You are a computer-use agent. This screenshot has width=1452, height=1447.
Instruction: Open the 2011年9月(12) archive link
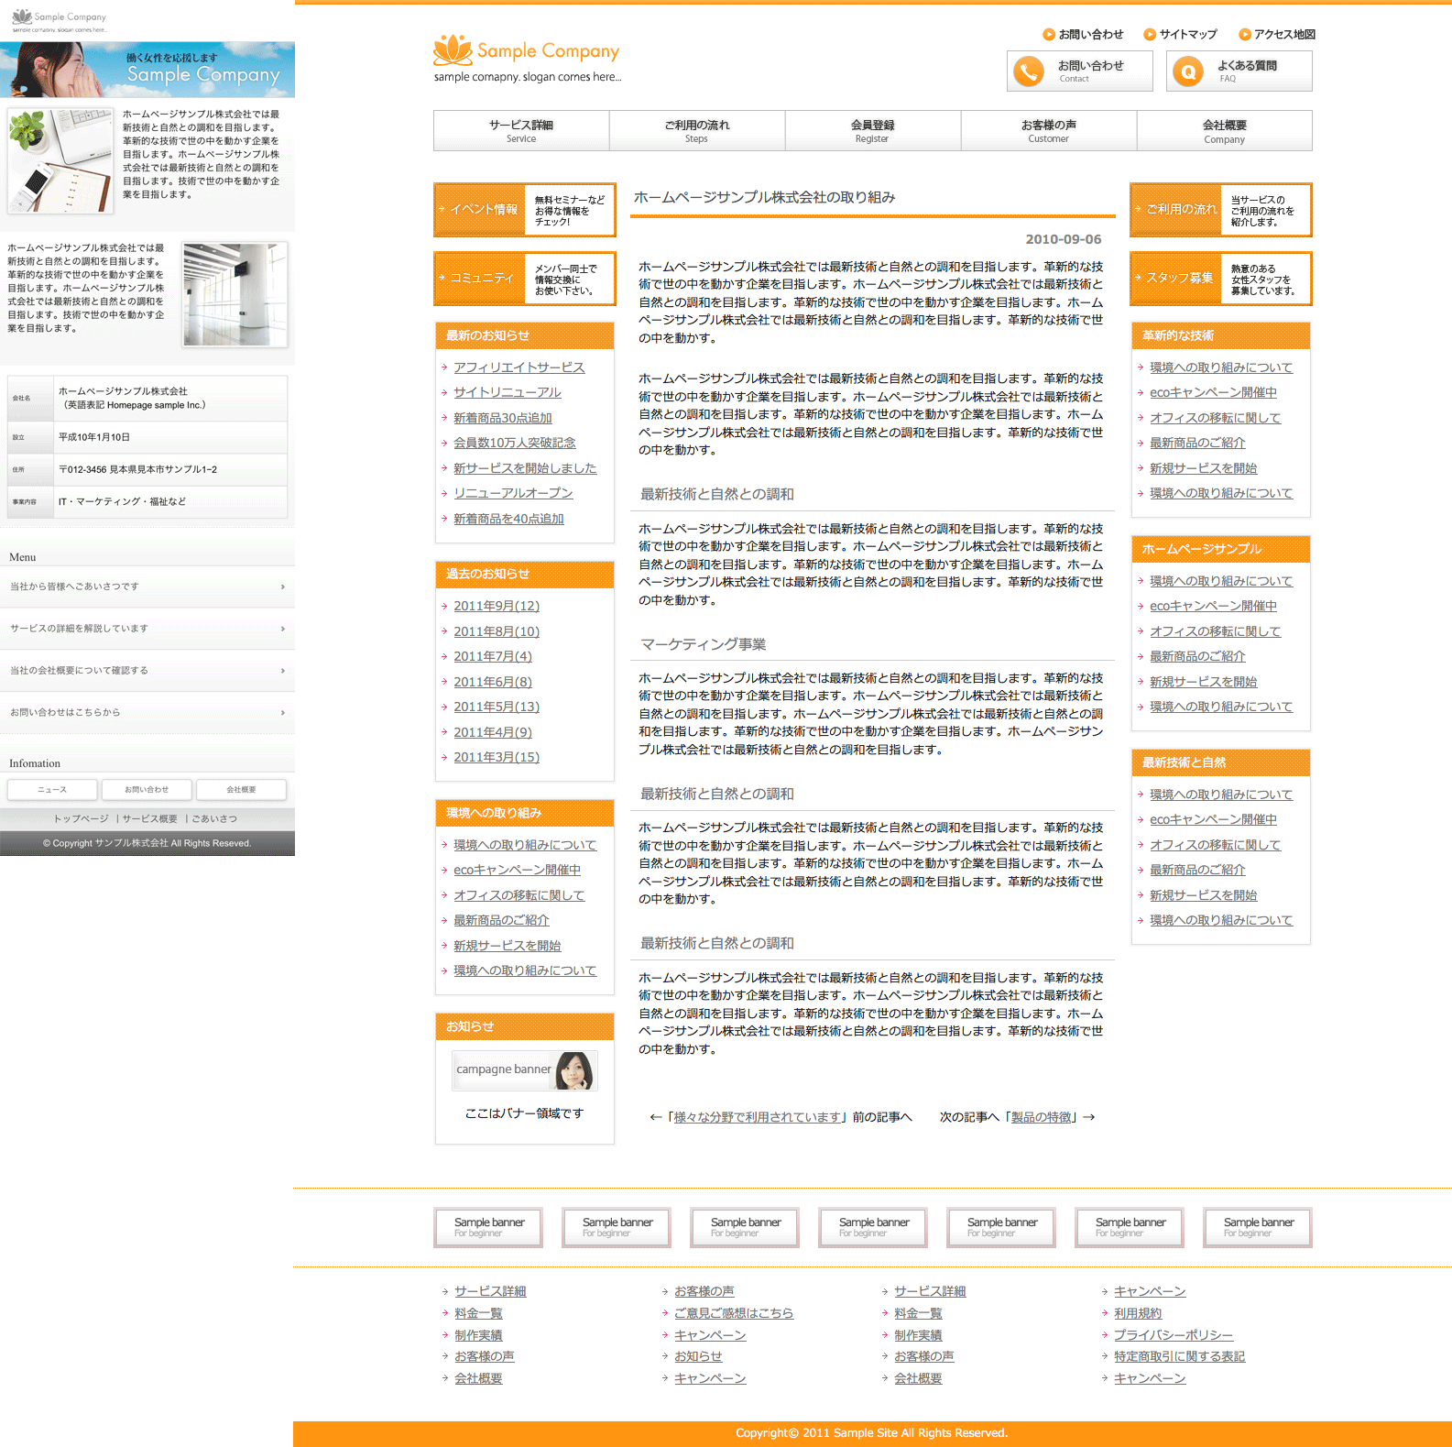[497, 606]
